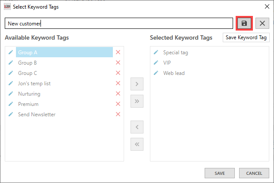Remove the Nurturing tag with red X

(118, 94)
